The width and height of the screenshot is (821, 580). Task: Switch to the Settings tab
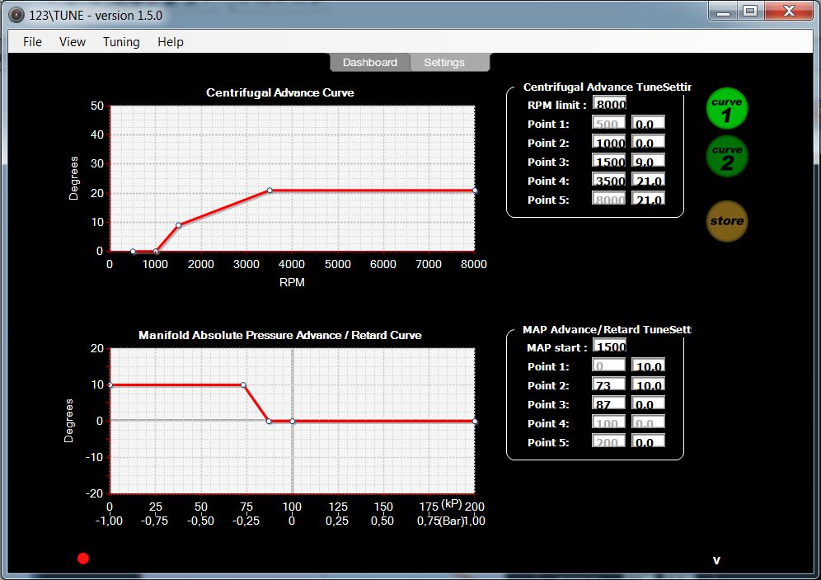tap(444, 63)
